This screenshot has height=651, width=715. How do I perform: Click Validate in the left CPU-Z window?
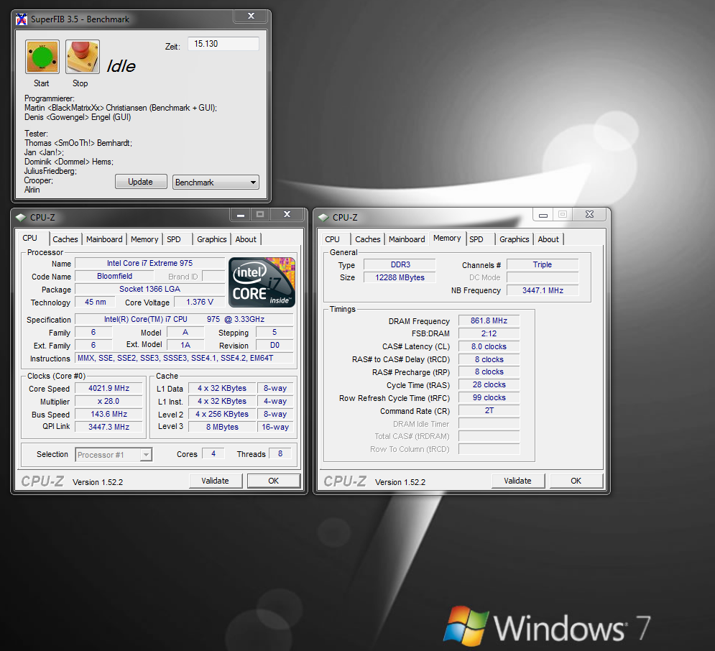(x=216, y=481)
